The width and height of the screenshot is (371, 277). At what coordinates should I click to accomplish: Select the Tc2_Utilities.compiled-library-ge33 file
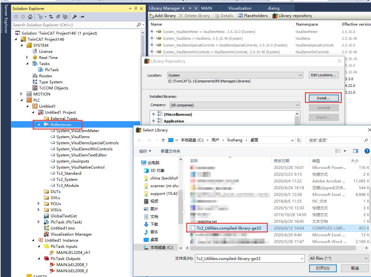pyautogui.click(x=229, y=228)
